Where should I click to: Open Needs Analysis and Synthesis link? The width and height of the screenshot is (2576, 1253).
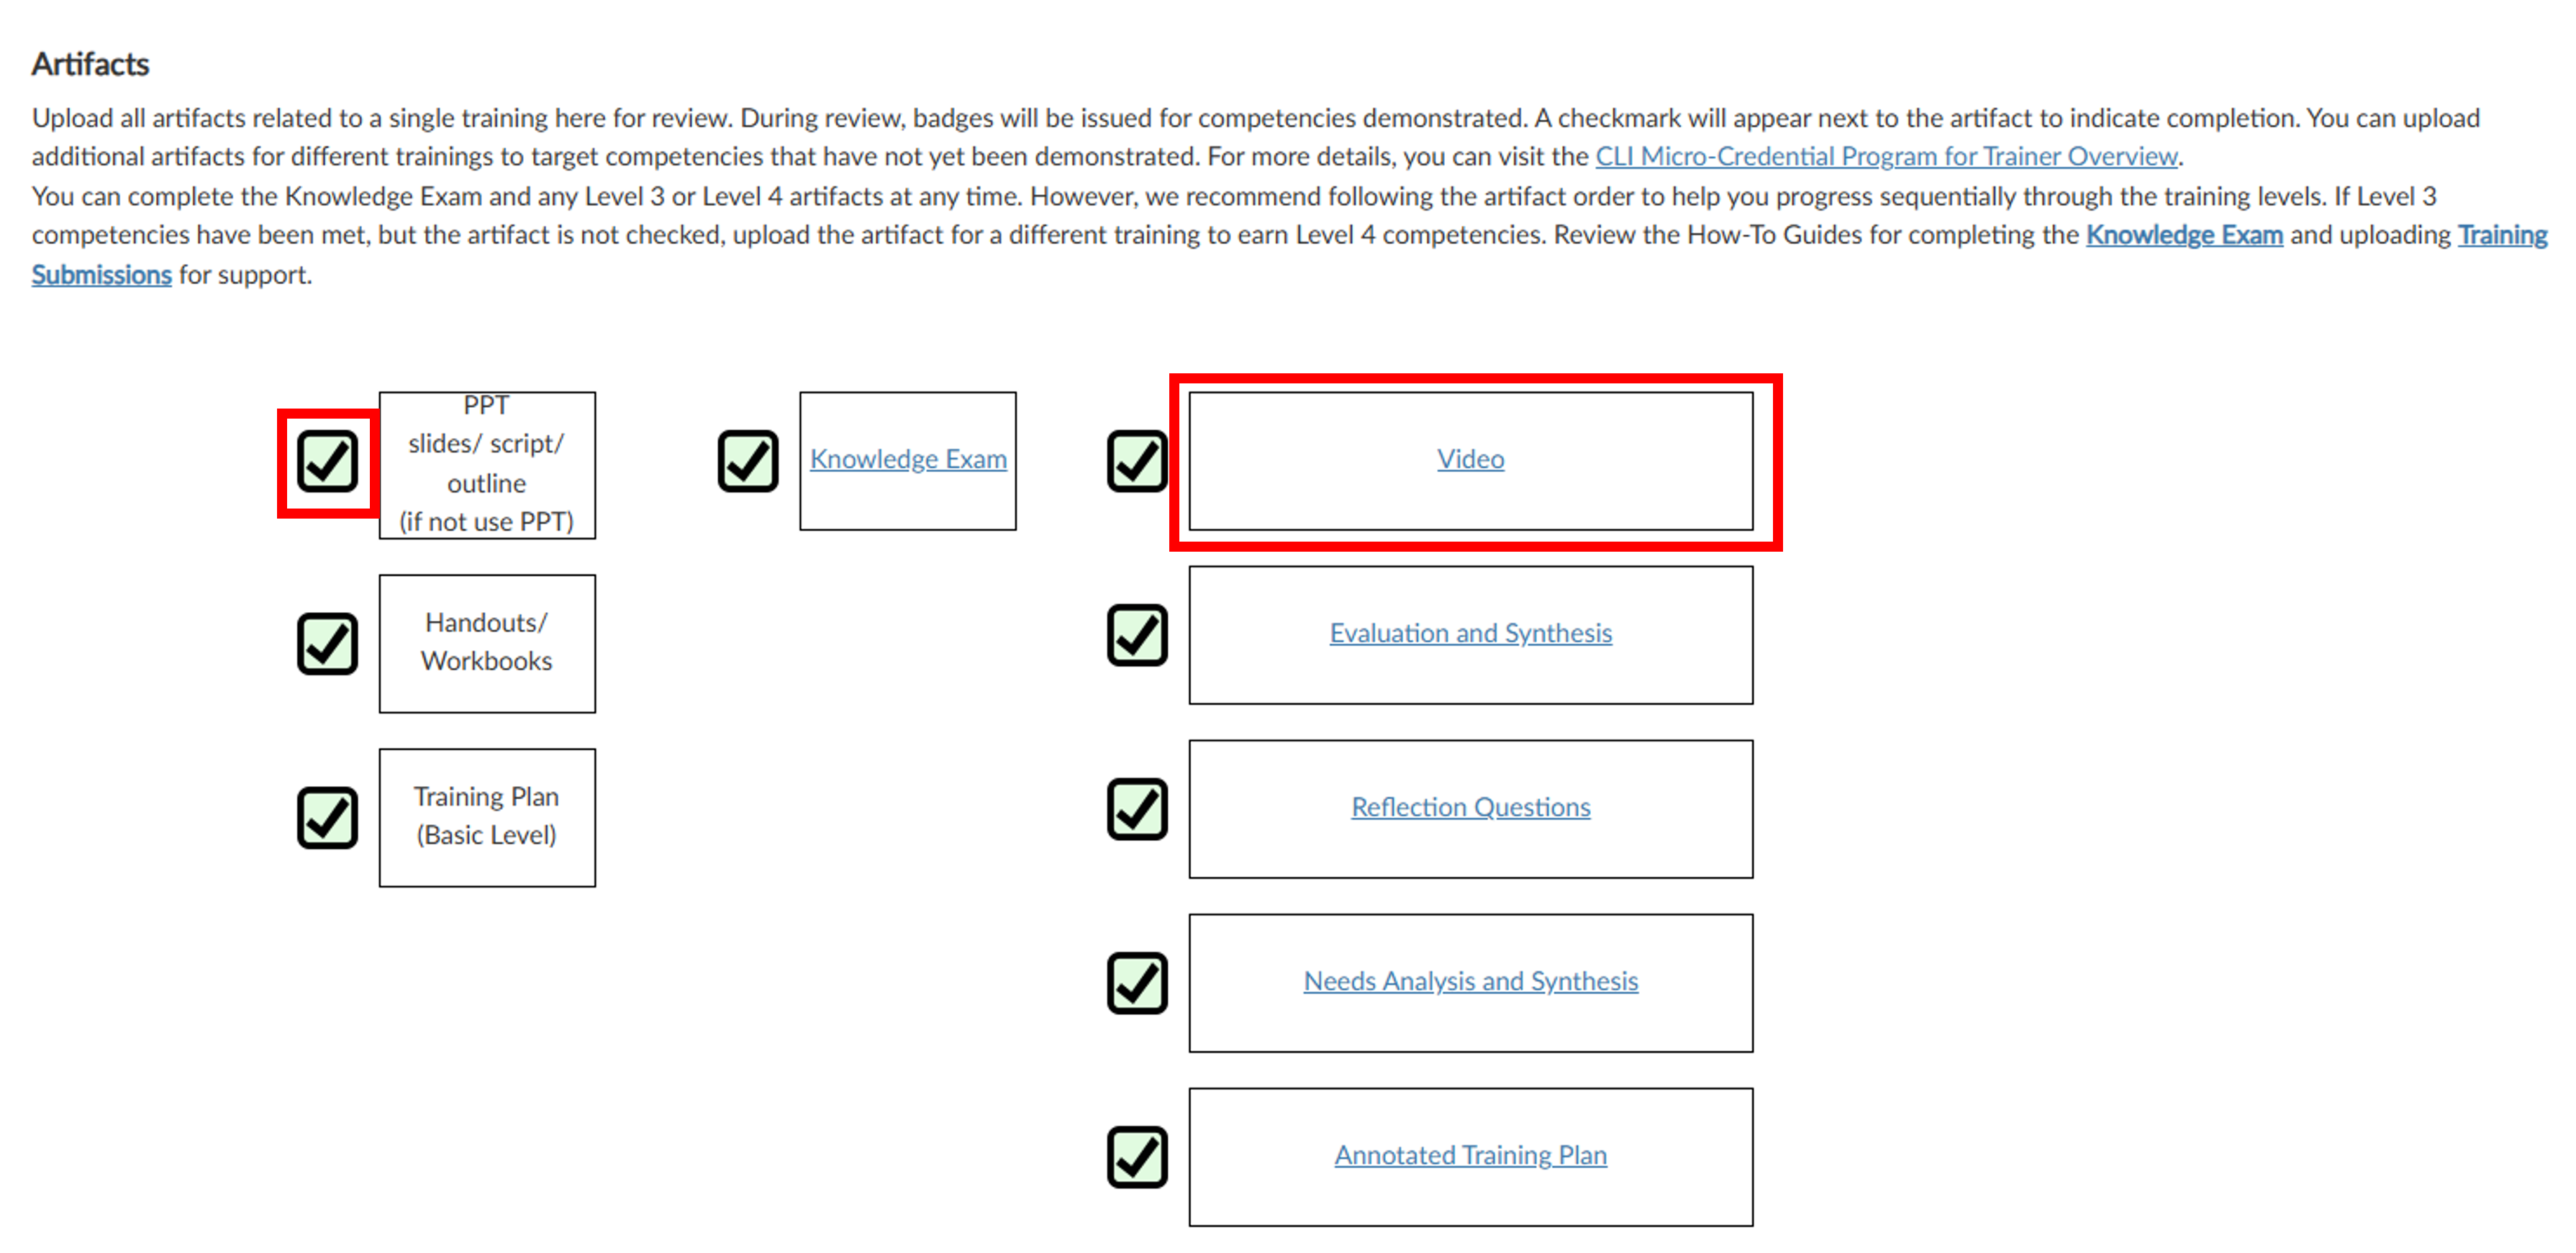[x=1470, y=981]
